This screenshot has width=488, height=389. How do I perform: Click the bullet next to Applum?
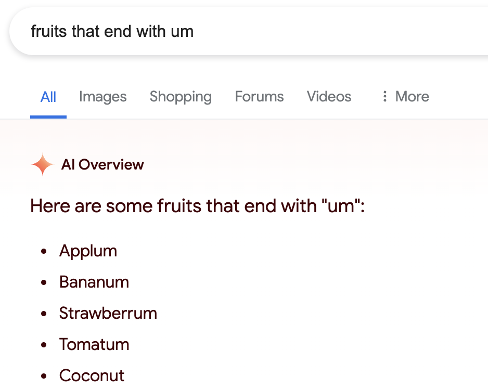(x=44, y=252)
